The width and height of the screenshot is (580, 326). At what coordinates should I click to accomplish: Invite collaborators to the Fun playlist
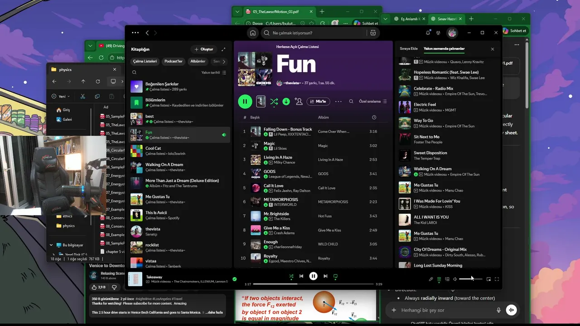pyautogui.click(x=299, y=101)
